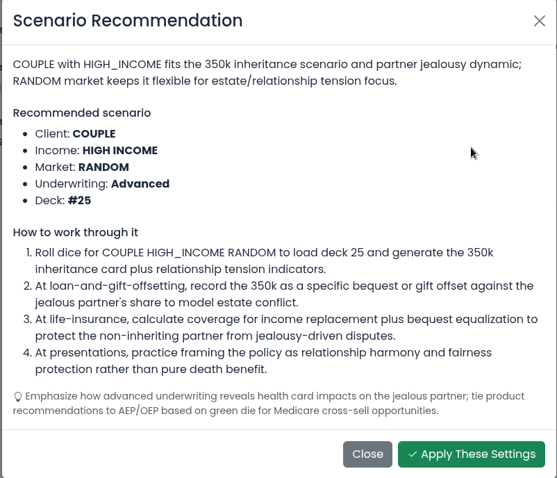557x478 pixels.
Task: Select the Income: HIGH INCOME entry
Action: [x=97, y=151]
